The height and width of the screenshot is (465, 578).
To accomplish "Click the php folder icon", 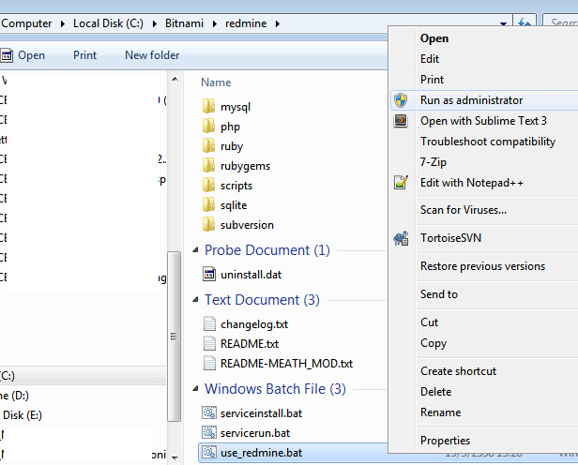I will [208, 126].
